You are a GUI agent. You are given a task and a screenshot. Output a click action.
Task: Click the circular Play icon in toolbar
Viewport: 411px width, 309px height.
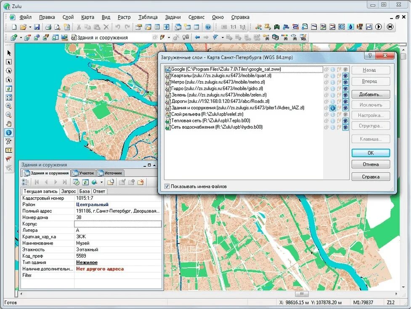pos(378,27)
